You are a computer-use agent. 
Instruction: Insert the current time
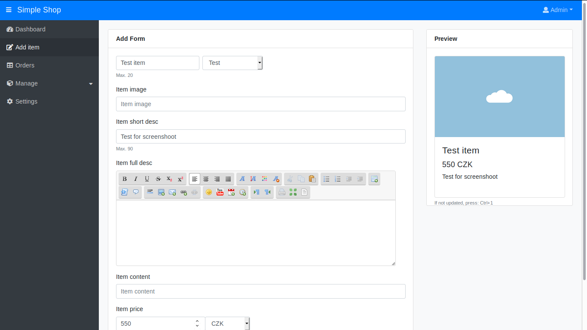coord(242,192)
